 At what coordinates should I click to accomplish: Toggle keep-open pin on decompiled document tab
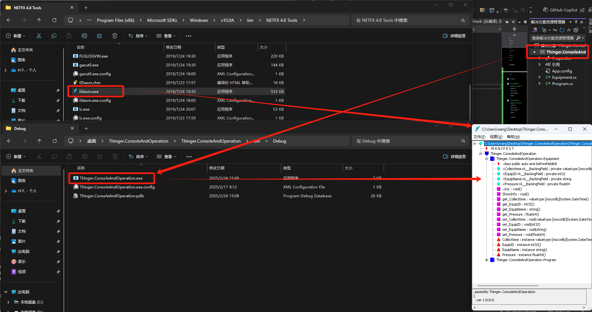[507, 22]
